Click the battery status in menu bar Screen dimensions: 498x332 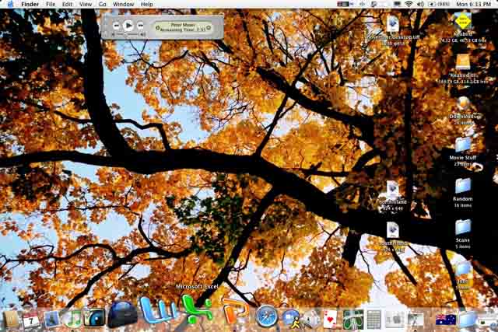click(x=439, y=4)
